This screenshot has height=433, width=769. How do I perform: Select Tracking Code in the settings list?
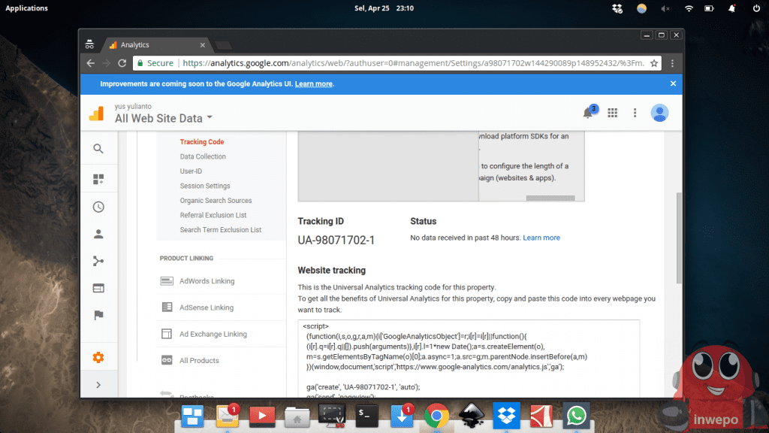pos(201,142)
